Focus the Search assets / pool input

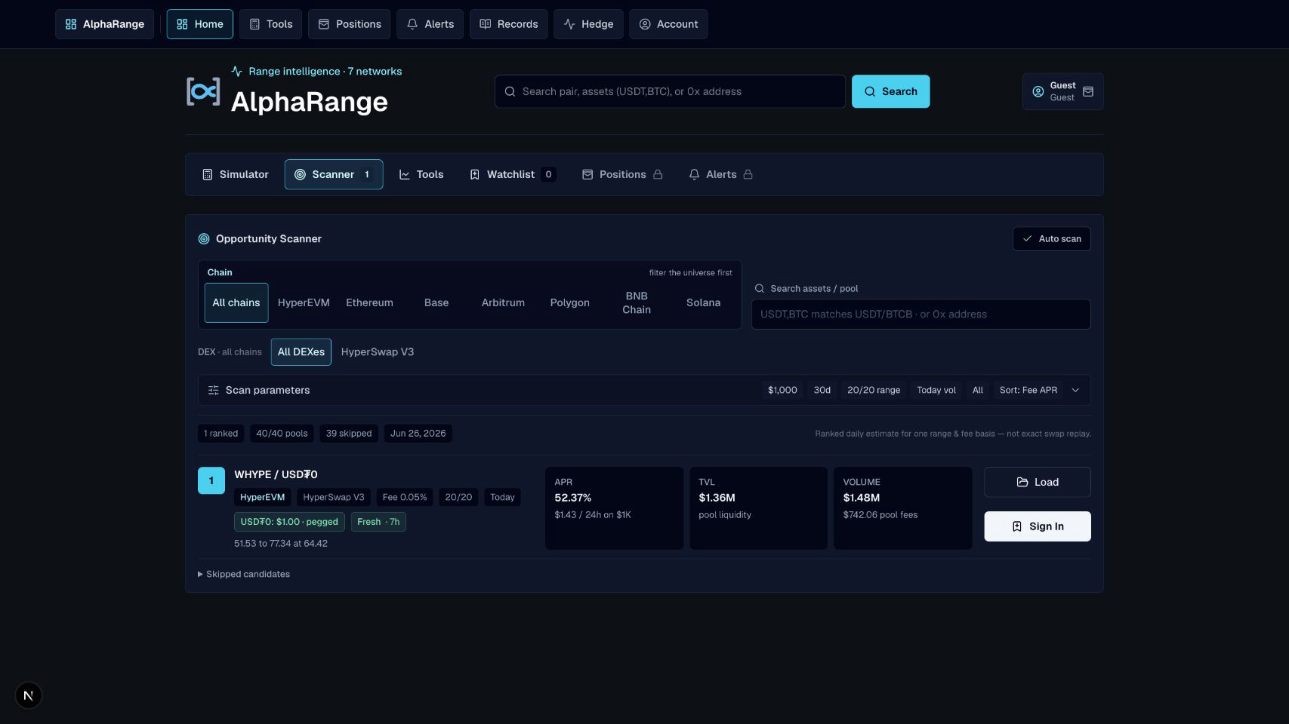pyautogui.click(x=920, y=314)
